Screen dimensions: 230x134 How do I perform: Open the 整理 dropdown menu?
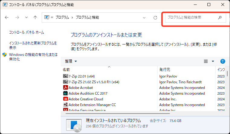[x=71, y=61]
